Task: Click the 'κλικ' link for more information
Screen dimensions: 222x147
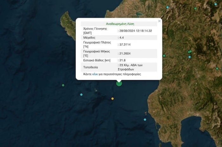Action: [95, 74]
